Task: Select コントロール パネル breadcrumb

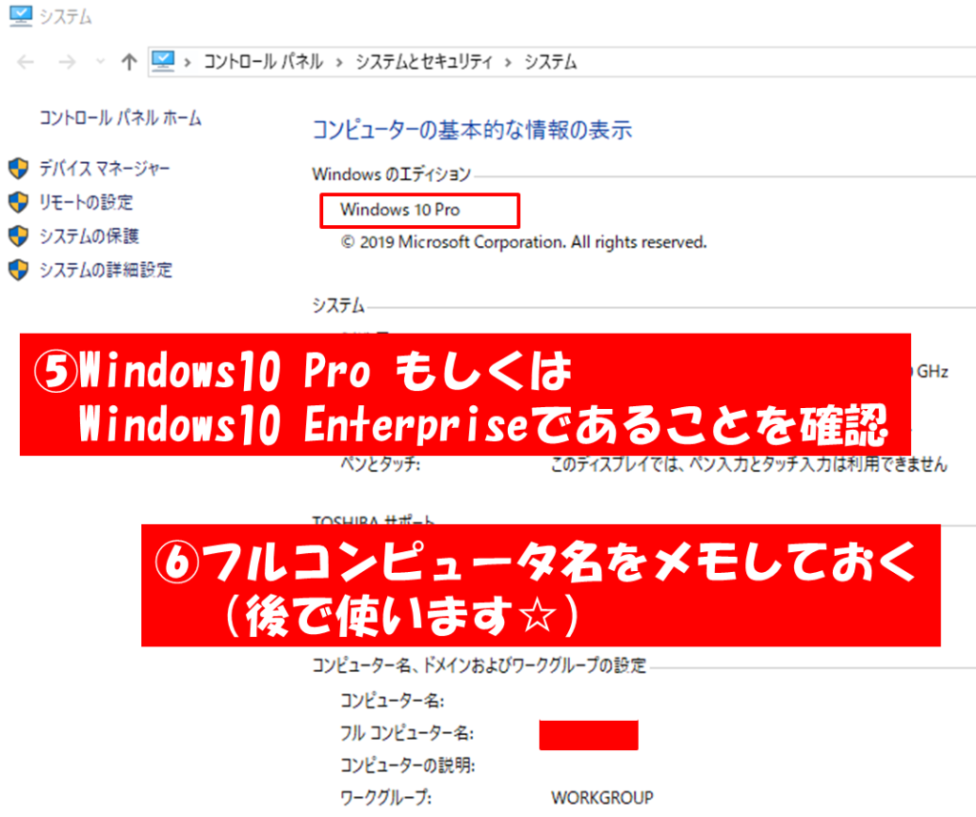Action: (263, 62)
